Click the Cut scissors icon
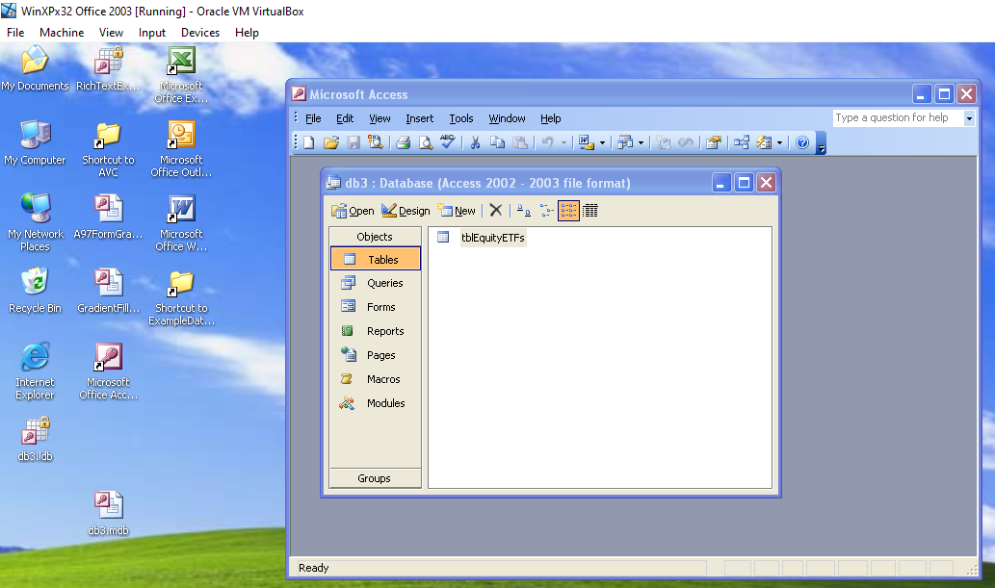The image size is (995, 588). 475,142
